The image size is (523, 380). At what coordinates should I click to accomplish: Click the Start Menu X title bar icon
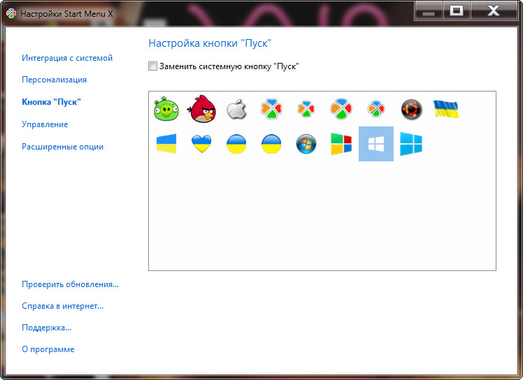pyautogui.click(x=11, y=13)
